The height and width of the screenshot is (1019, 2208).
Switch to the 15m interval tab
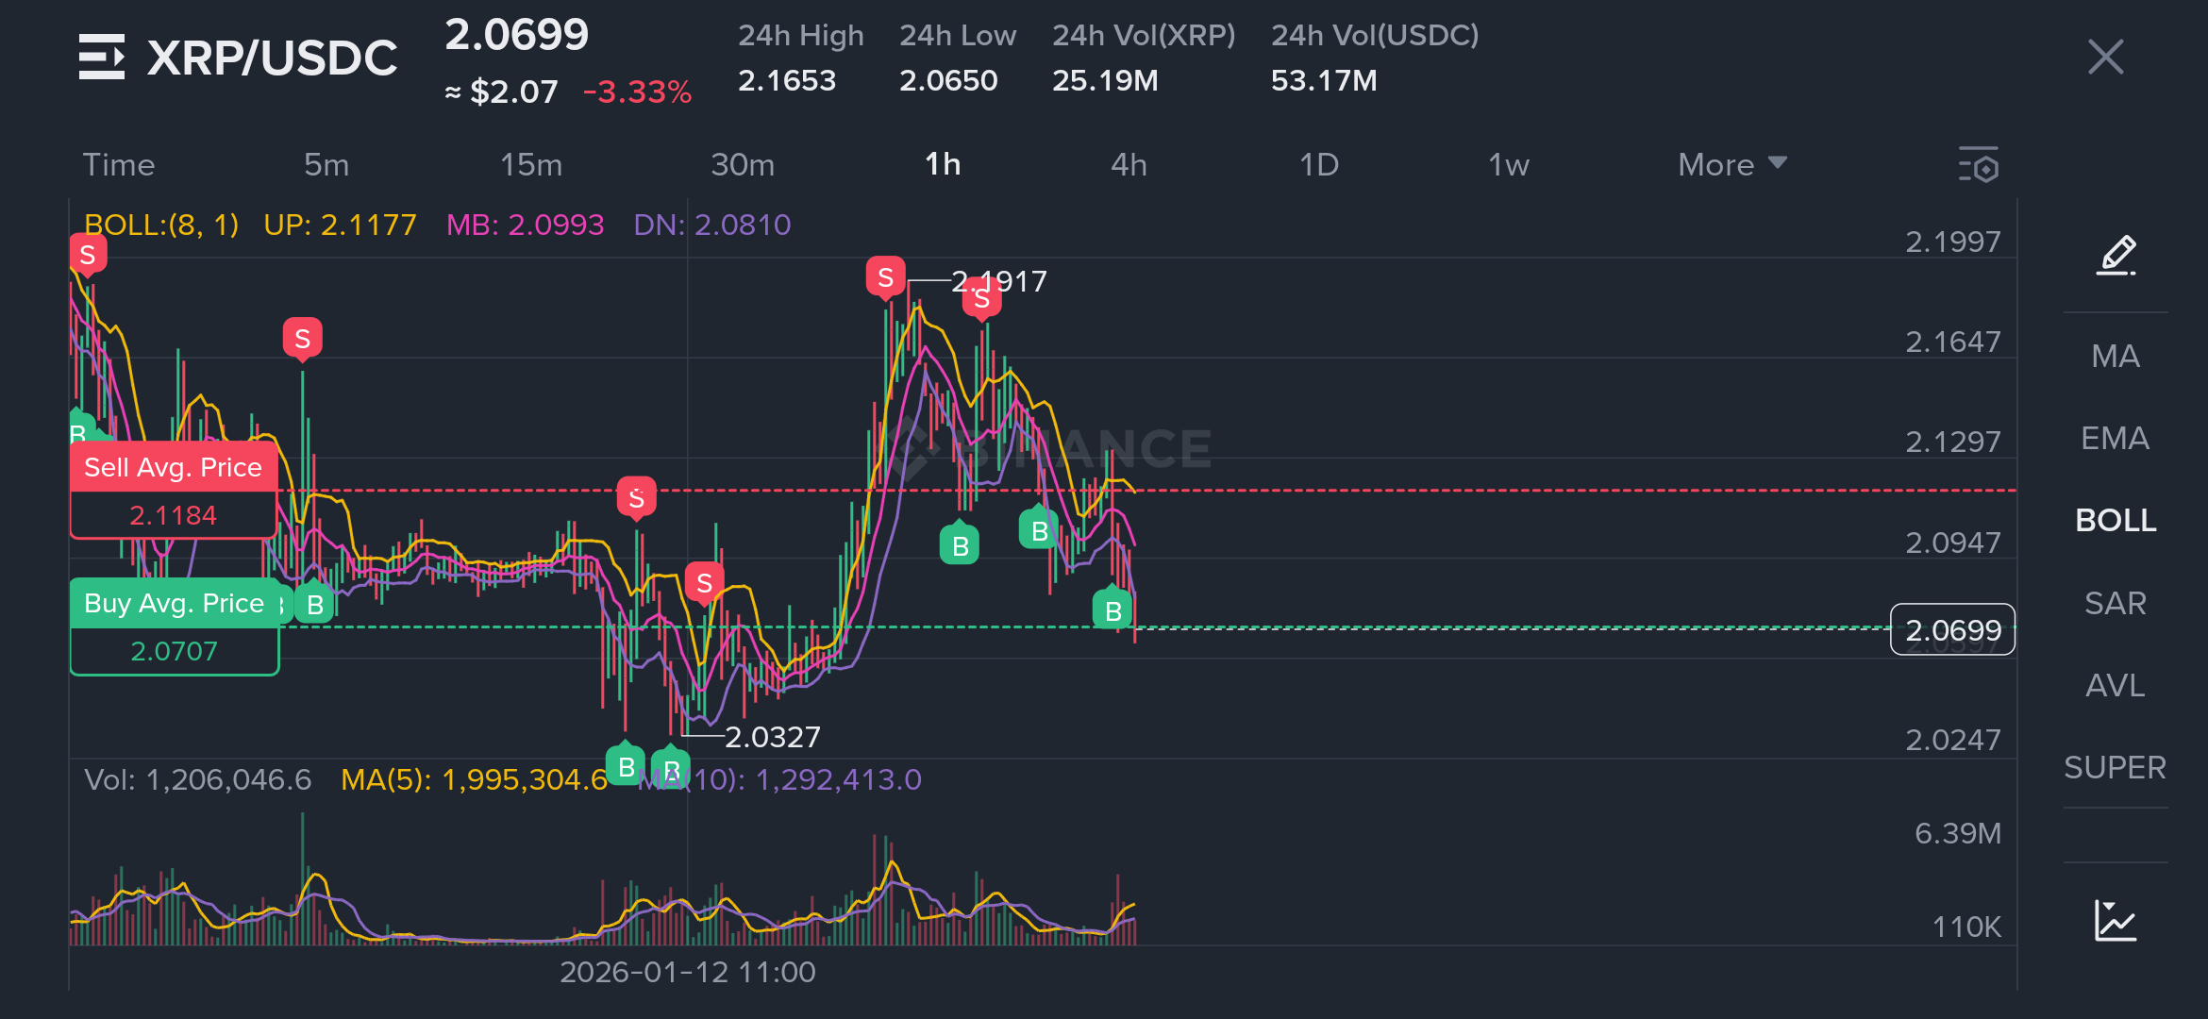pos(530,165)
